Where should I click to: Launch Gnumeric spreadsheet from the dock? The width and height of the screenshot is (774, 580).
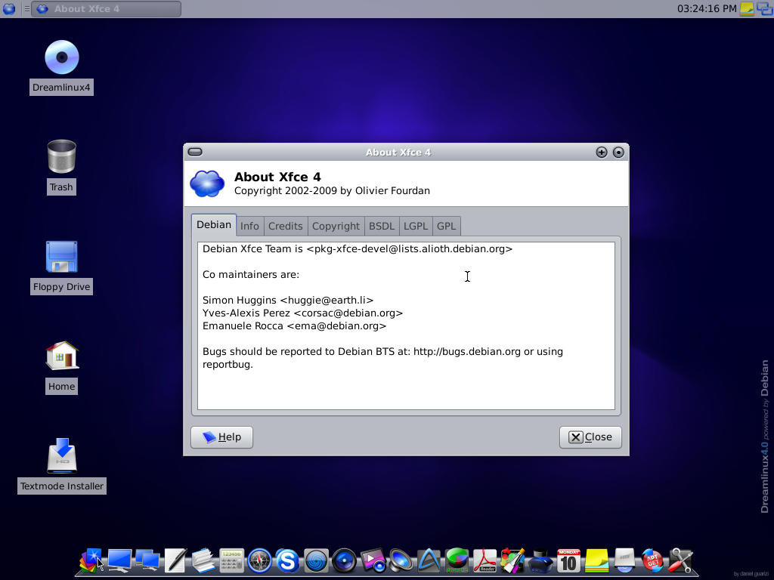click(457, 561)
